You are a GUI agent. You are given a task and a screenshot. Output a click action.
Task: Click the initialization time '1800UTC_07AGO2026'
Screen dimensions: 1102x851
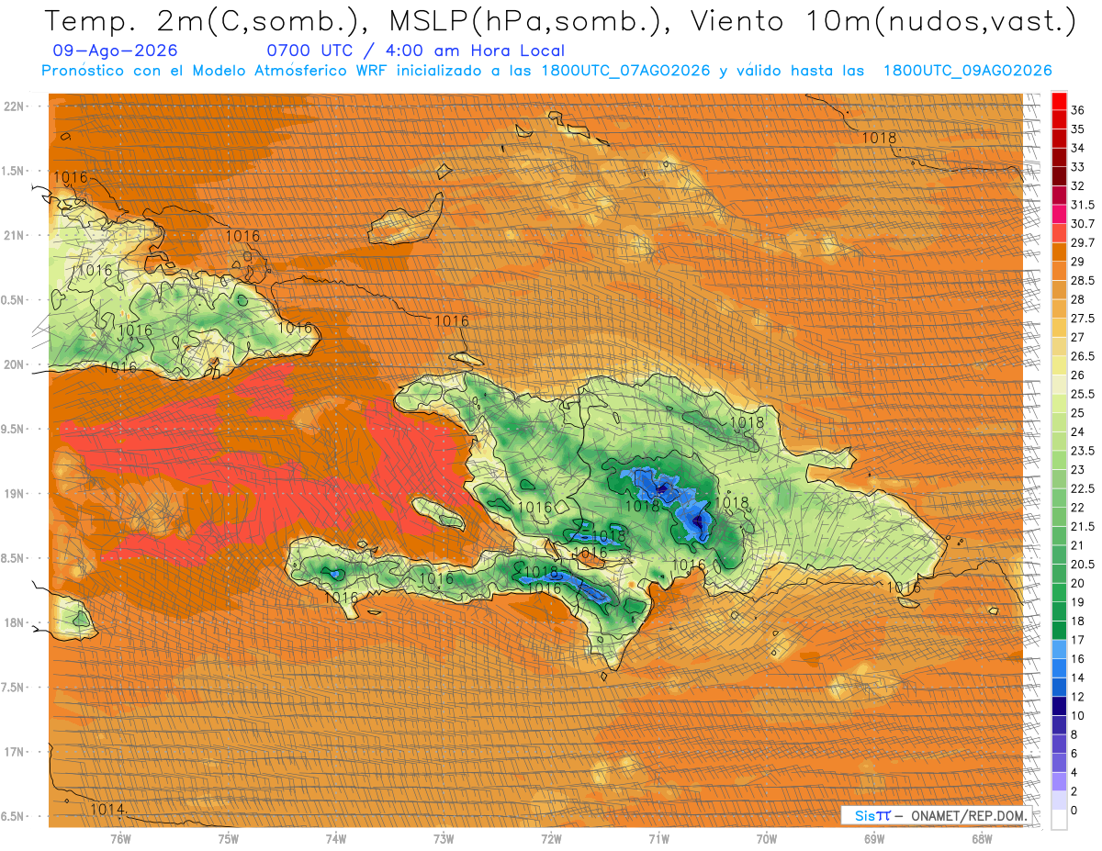coord(625,71)
